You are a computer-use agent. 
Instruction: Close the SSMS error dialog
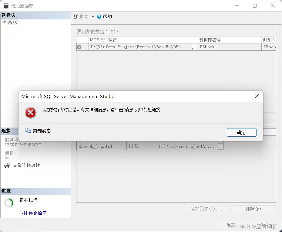pos(257,96)
